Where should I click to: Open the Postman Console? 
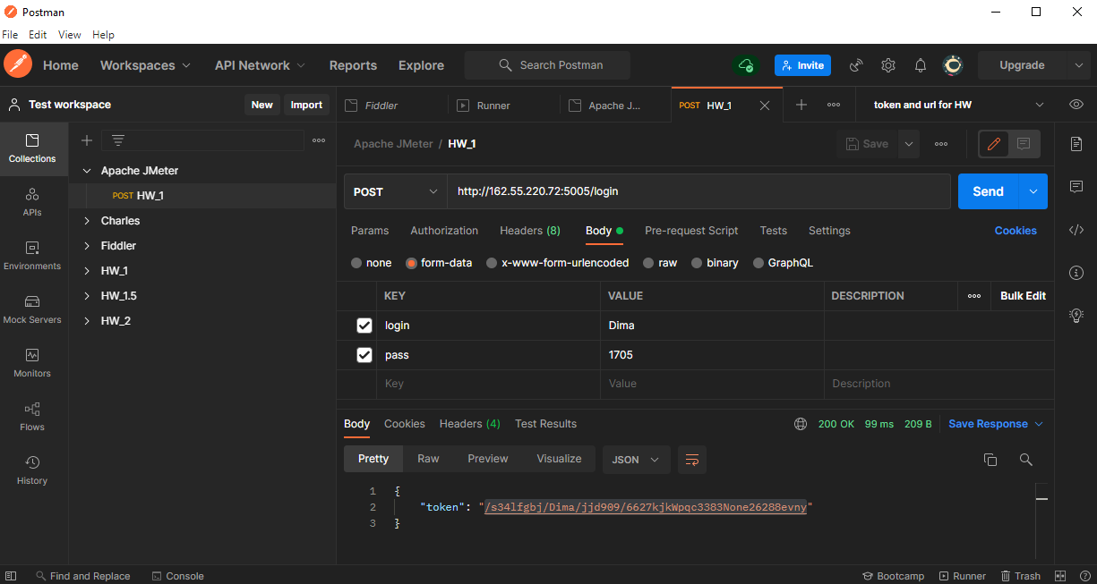177,575
